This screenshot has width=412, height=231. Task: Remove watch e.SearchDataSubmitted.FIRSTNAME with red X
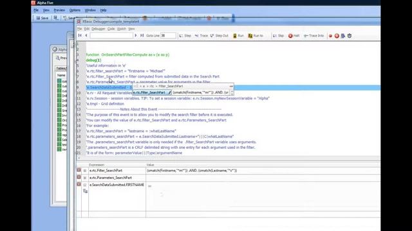coord(79,184)
